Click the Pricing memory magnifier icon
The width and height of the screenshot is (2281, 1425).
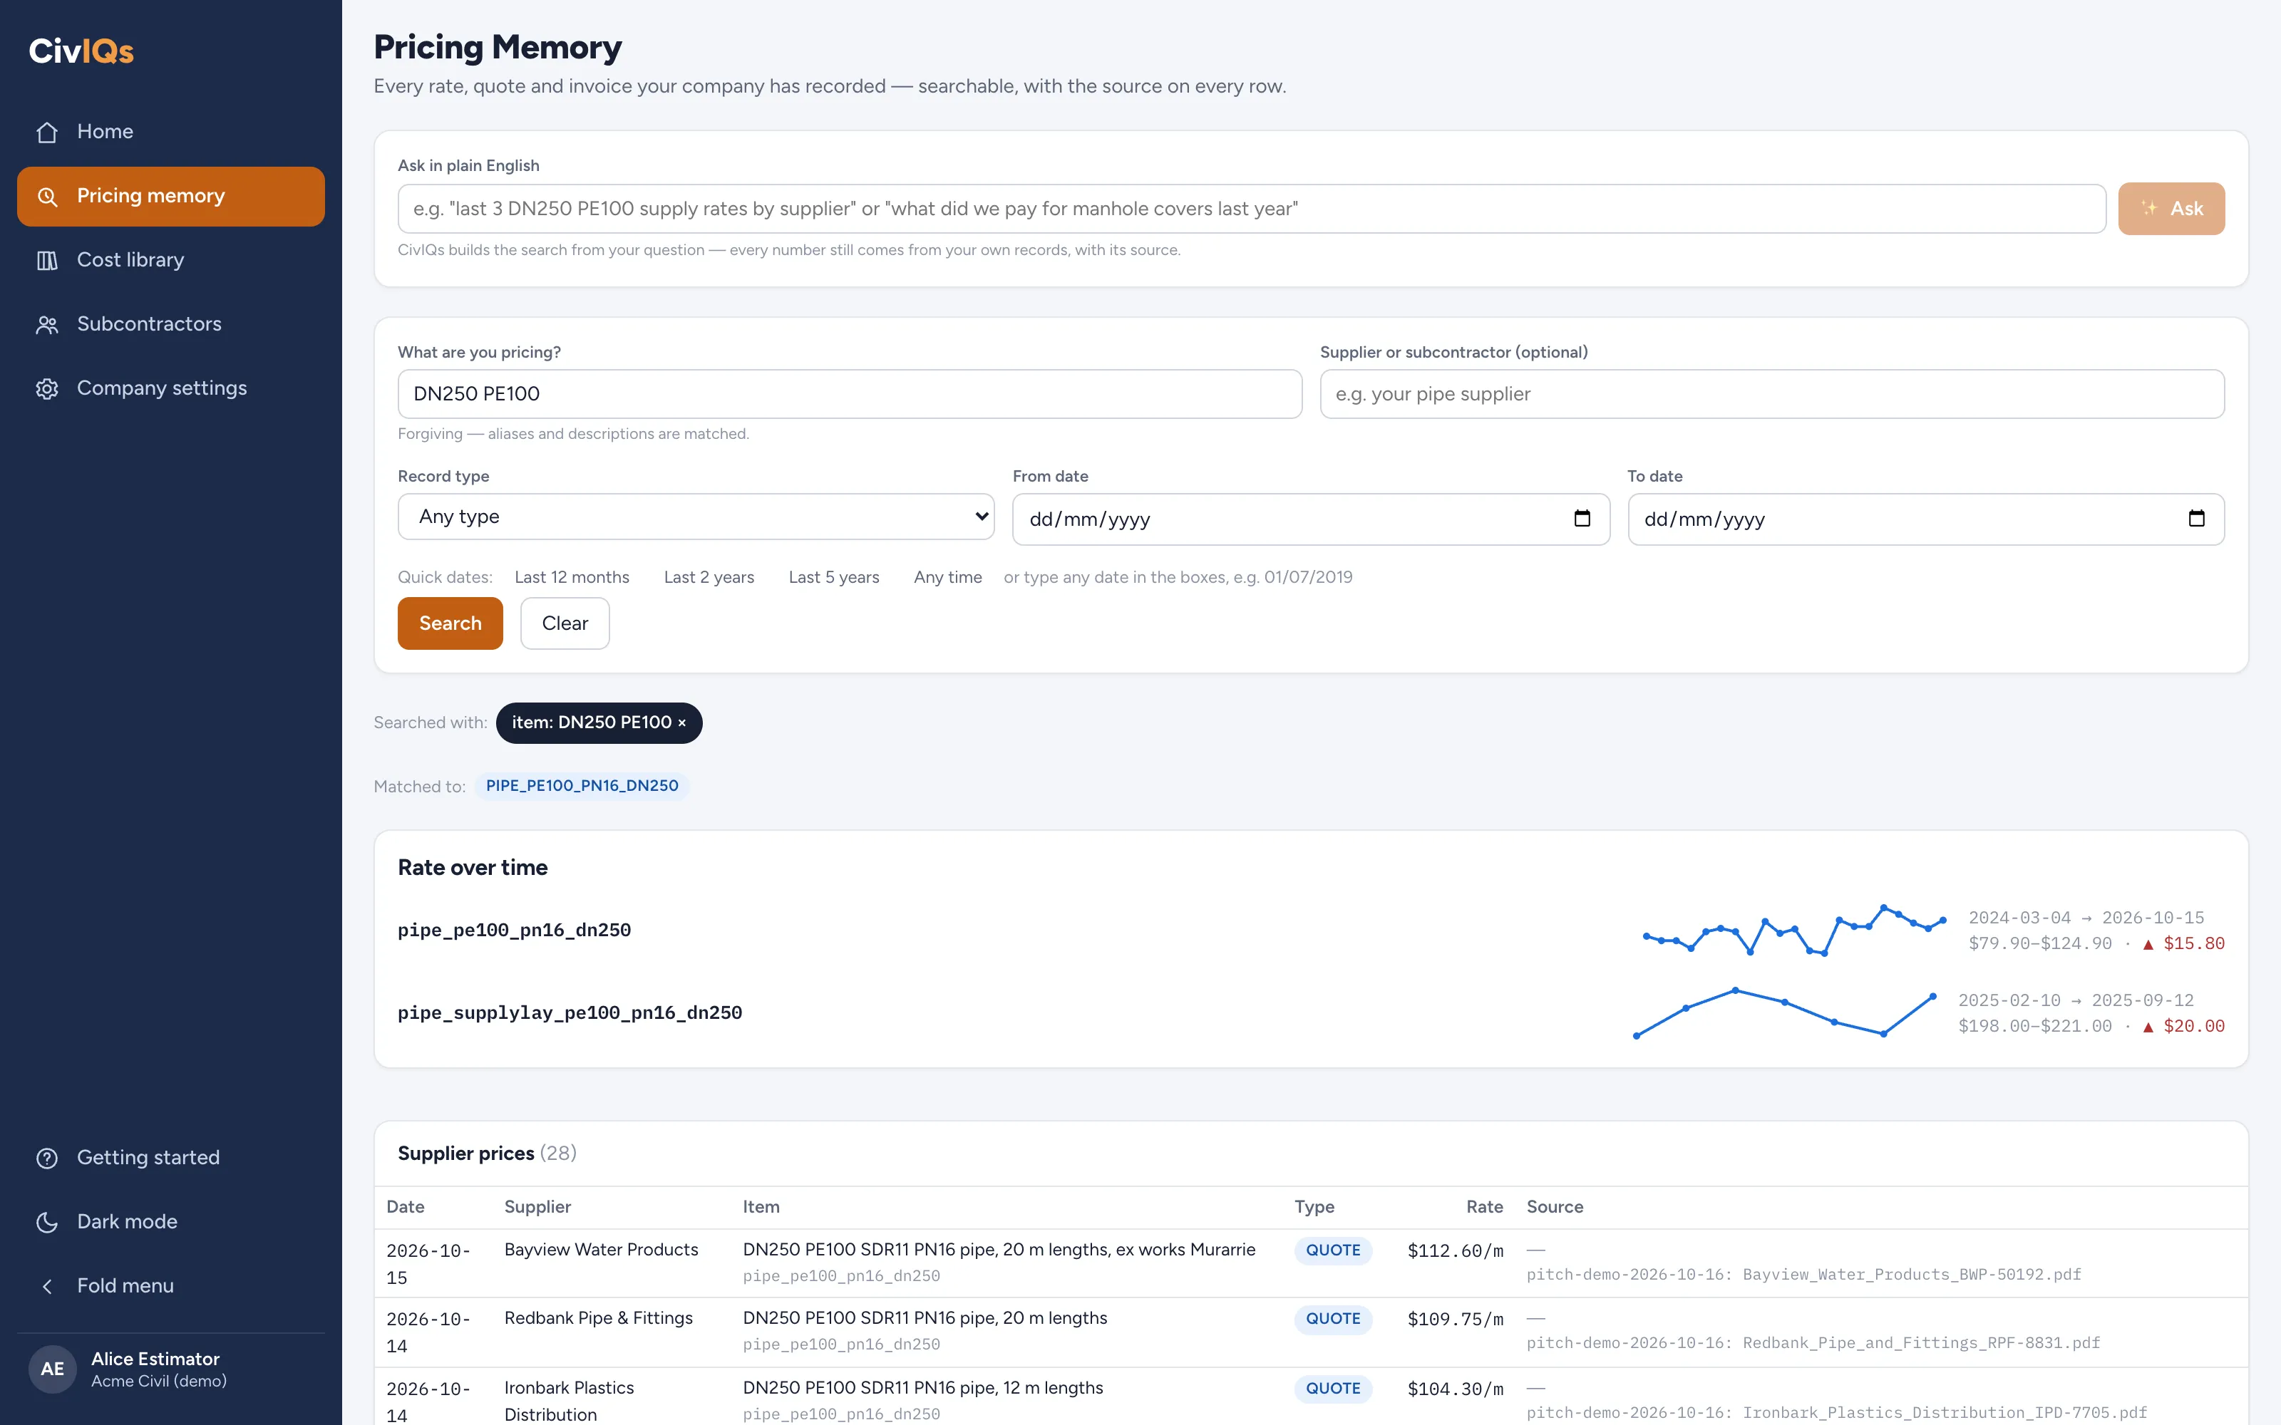click(47, 196)
